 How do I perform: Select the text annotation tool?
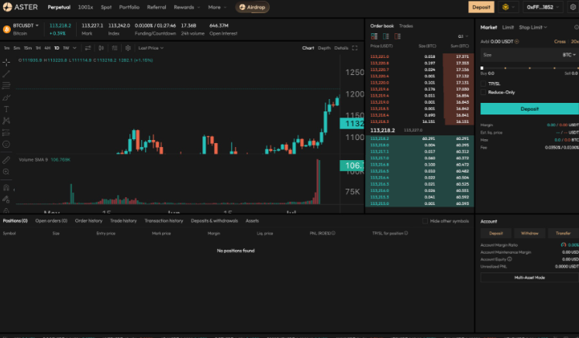(x=6, y=109)
